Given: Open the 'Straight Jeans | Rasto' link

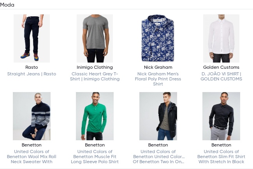Looking at the screenshot, I should pos(32,74).
